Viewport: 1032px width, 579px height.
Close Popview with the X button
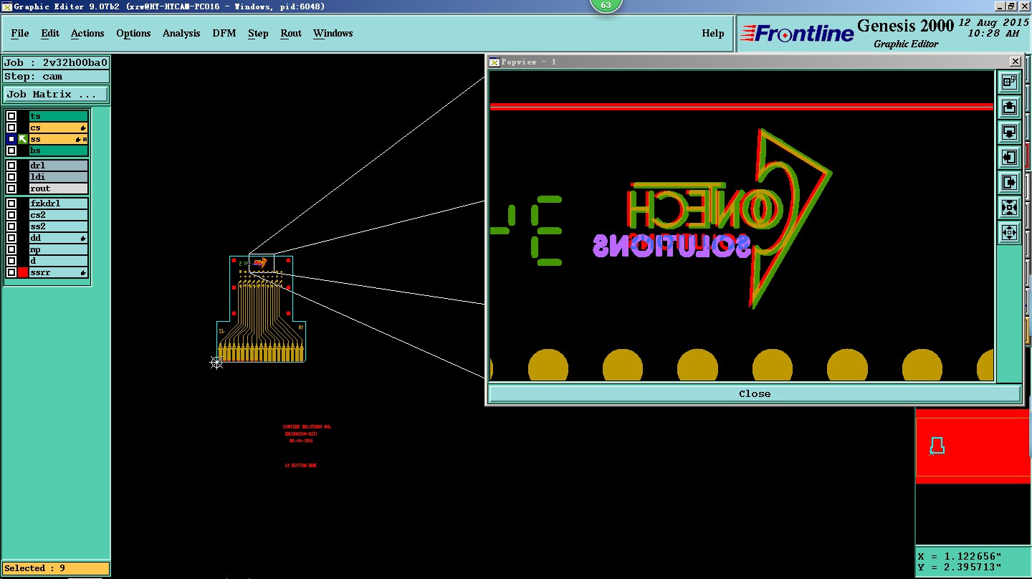[1015, 62]
